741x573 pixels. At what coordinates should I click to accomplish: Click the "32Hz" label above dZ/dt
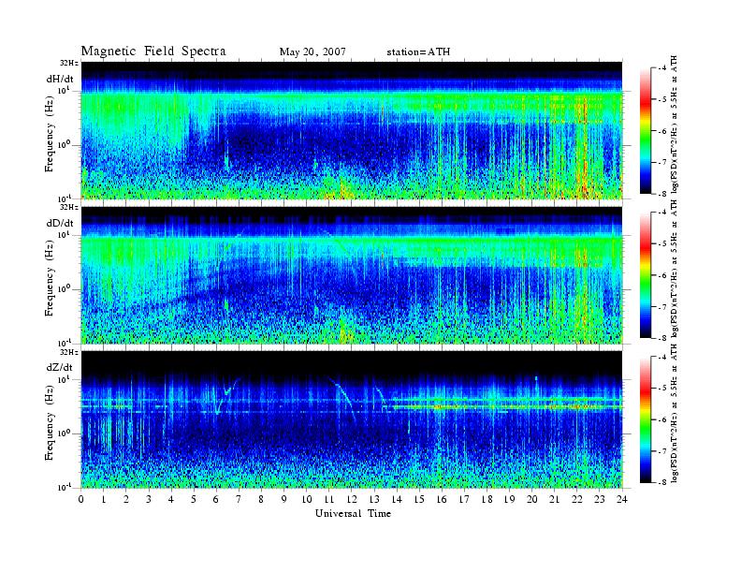(69, 352)
